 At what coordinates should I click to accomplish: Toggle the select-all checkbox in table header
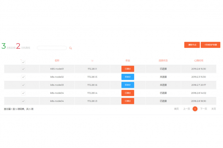[x=23, y=62]
